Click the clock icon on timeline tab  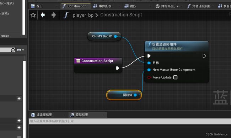click(x=157, y=6)
